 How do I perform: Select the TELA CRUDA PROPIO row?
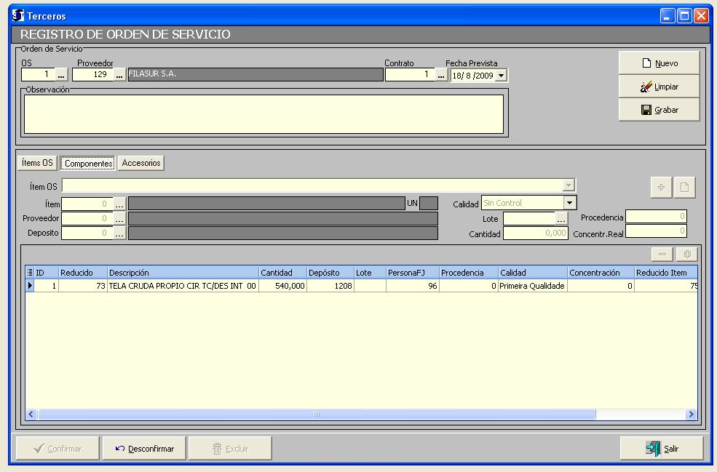click(x=182, y=287)
